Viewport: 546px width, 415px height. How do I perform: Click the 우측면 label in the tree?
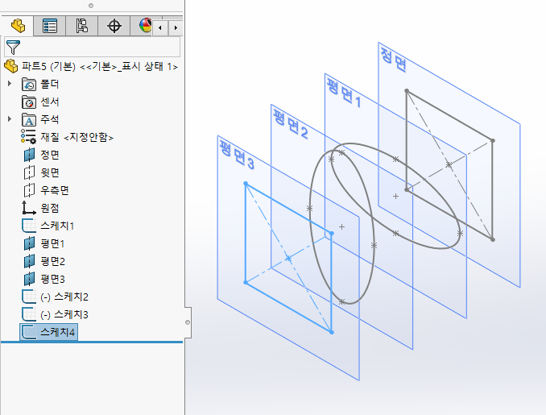(x=55, y=191)
